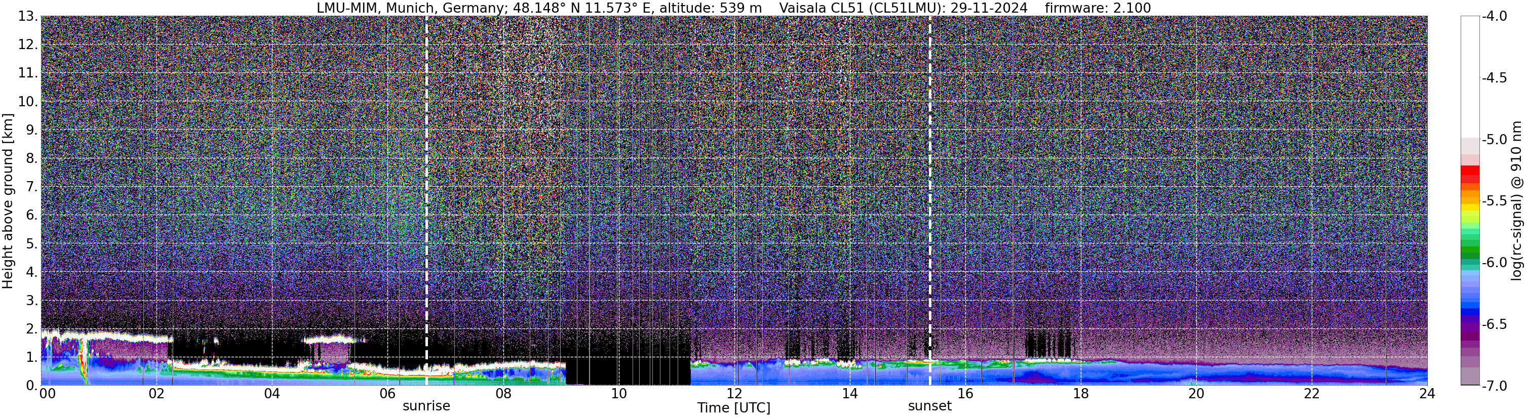Click the "20" time axis tick label
The height and width of the screenshot is (418, 1527).
point(1196,394)
